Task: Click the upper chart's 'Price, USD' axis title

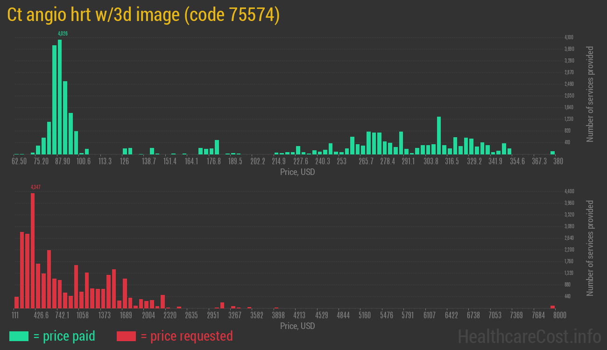Action: pyautogui.click(x=297, y=172)
